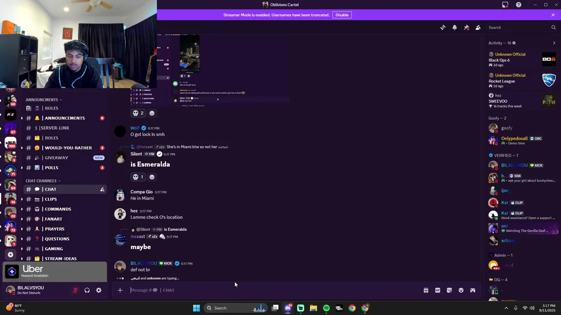The image size is (561, 315).
Task: Open member goofy in list
Action: [522, 128]
